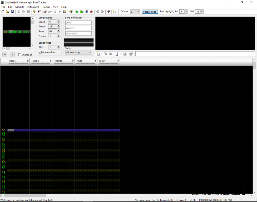
Task: Copy the selection from the main toolbar
Action: pyautogui.click(x=23, y=12)
